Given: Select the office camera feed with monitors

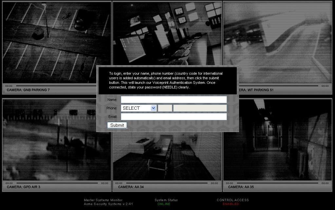Looking at the screenshot, I should [167, 33].
